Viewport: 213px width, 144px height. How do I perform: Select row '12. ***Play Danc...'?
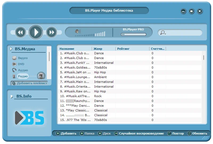[x=130, y=106]
